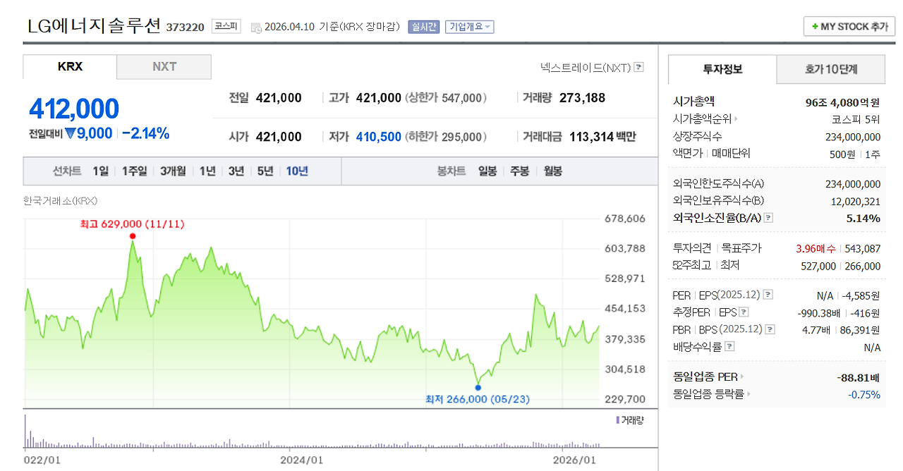The image size is (903, 471).
Task: Click the 넥스트레이드(NXT) link
Action: pyautogui.click(x=586, y=68)
